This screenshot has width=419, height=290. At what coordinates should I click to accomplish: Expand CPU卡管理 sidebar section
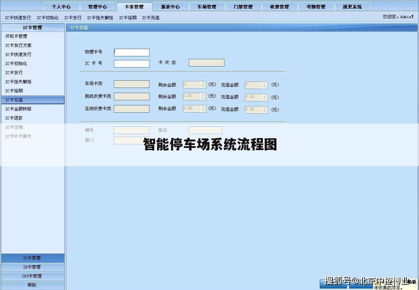33,276
